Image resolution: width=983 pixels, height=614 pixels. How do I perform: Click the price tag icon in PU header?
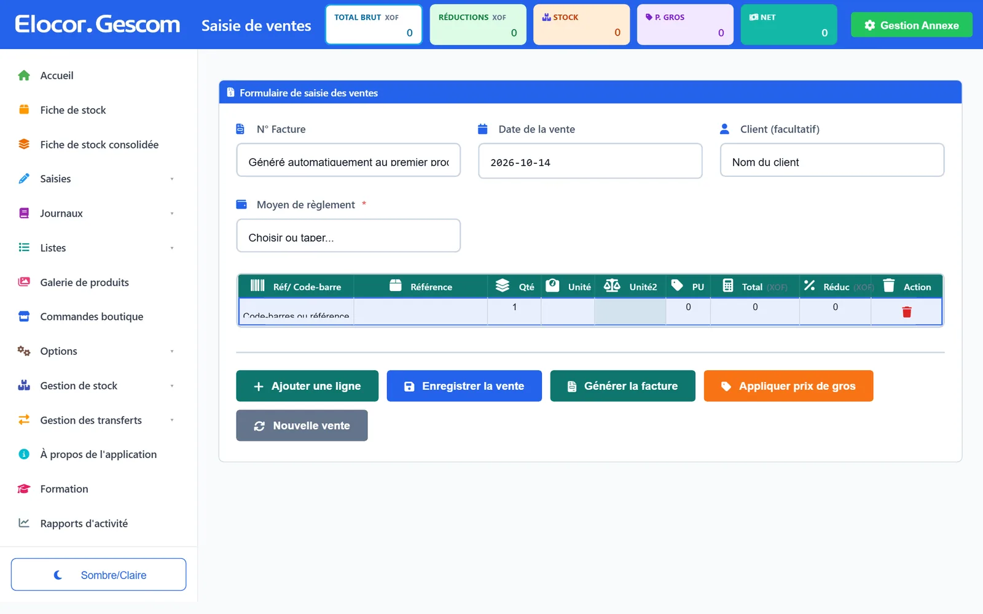click(677, 286)
